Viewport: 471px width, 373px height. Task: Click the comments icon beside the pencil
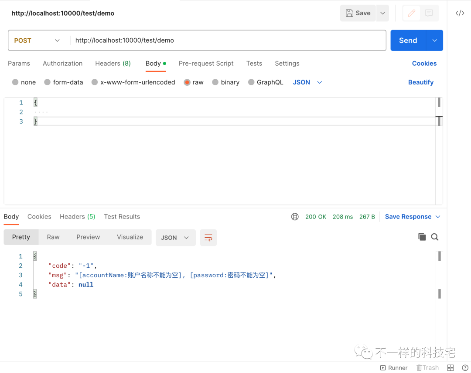click(x=429, y=13)
